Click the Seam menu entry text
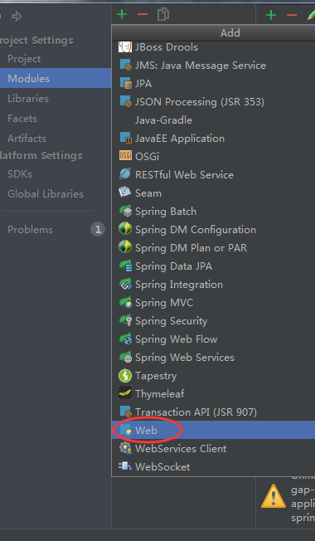The width and height of the screenshot is (315, 541). tap(148, 193)
